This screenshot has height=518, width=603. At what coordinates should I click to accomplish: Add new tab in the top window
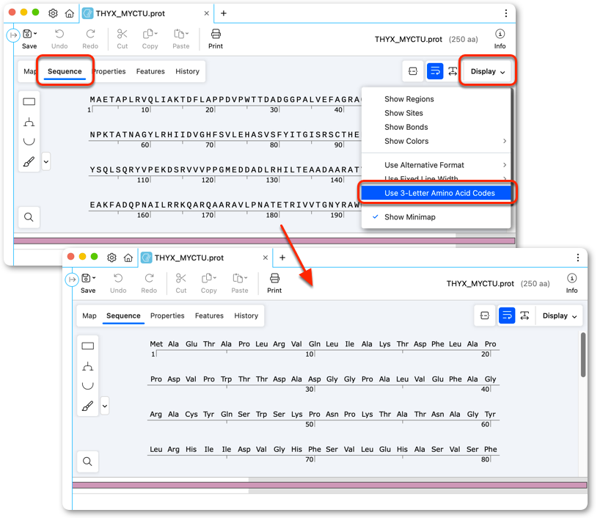pyautogui.click(x=224, y=13)
